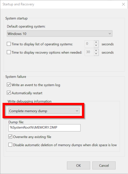Viewport: 128px width, 174px height.
Task: Uncheck Write an event to the system log
Action: [9, 85]
